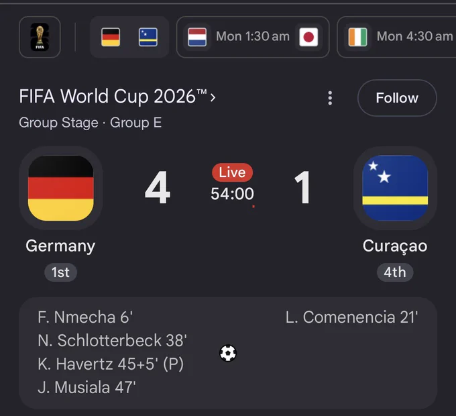This screenshot has width=456, height=416.
Task: Click the red Live indicator badge
Action: pos(233,172)
